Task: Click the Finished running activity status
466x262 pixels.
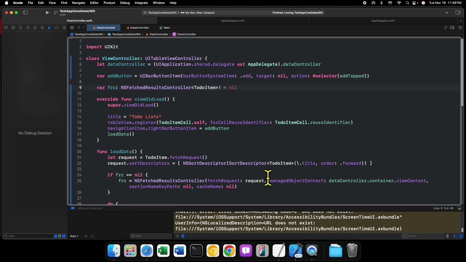Action: [297, 13]
